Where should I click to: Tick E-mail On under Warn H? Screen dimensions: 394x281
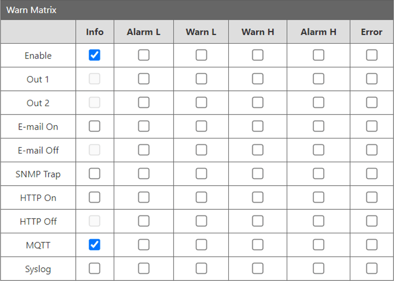tap(258, 126)
